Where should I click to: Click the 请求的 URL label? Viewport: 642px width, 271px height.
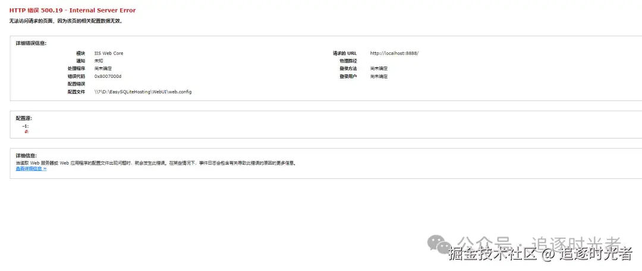pos(345,53)
